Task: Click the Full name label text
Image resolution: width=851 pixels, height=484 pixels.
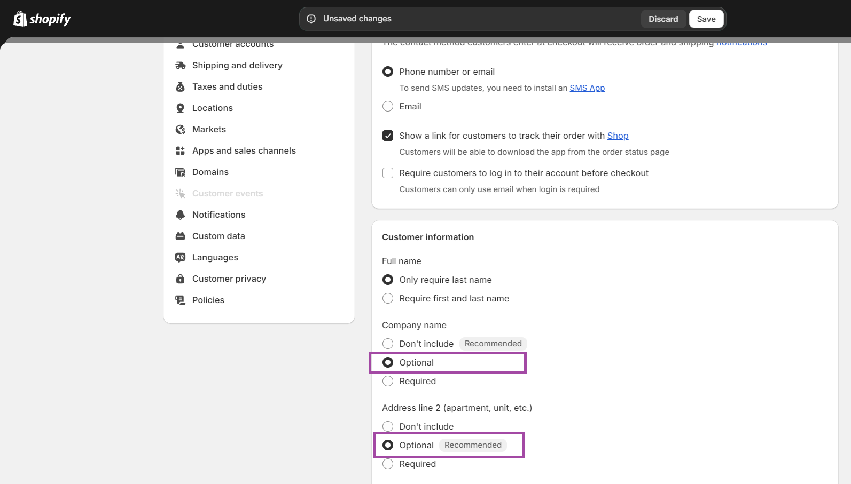Action: point(402,261)
